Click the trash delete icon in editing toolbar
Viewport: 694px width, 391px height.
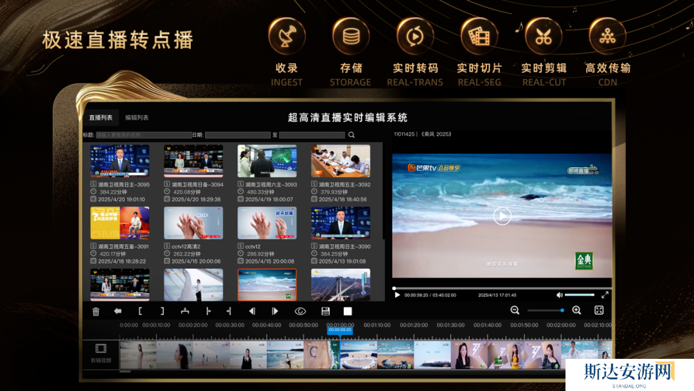point(96,311)
